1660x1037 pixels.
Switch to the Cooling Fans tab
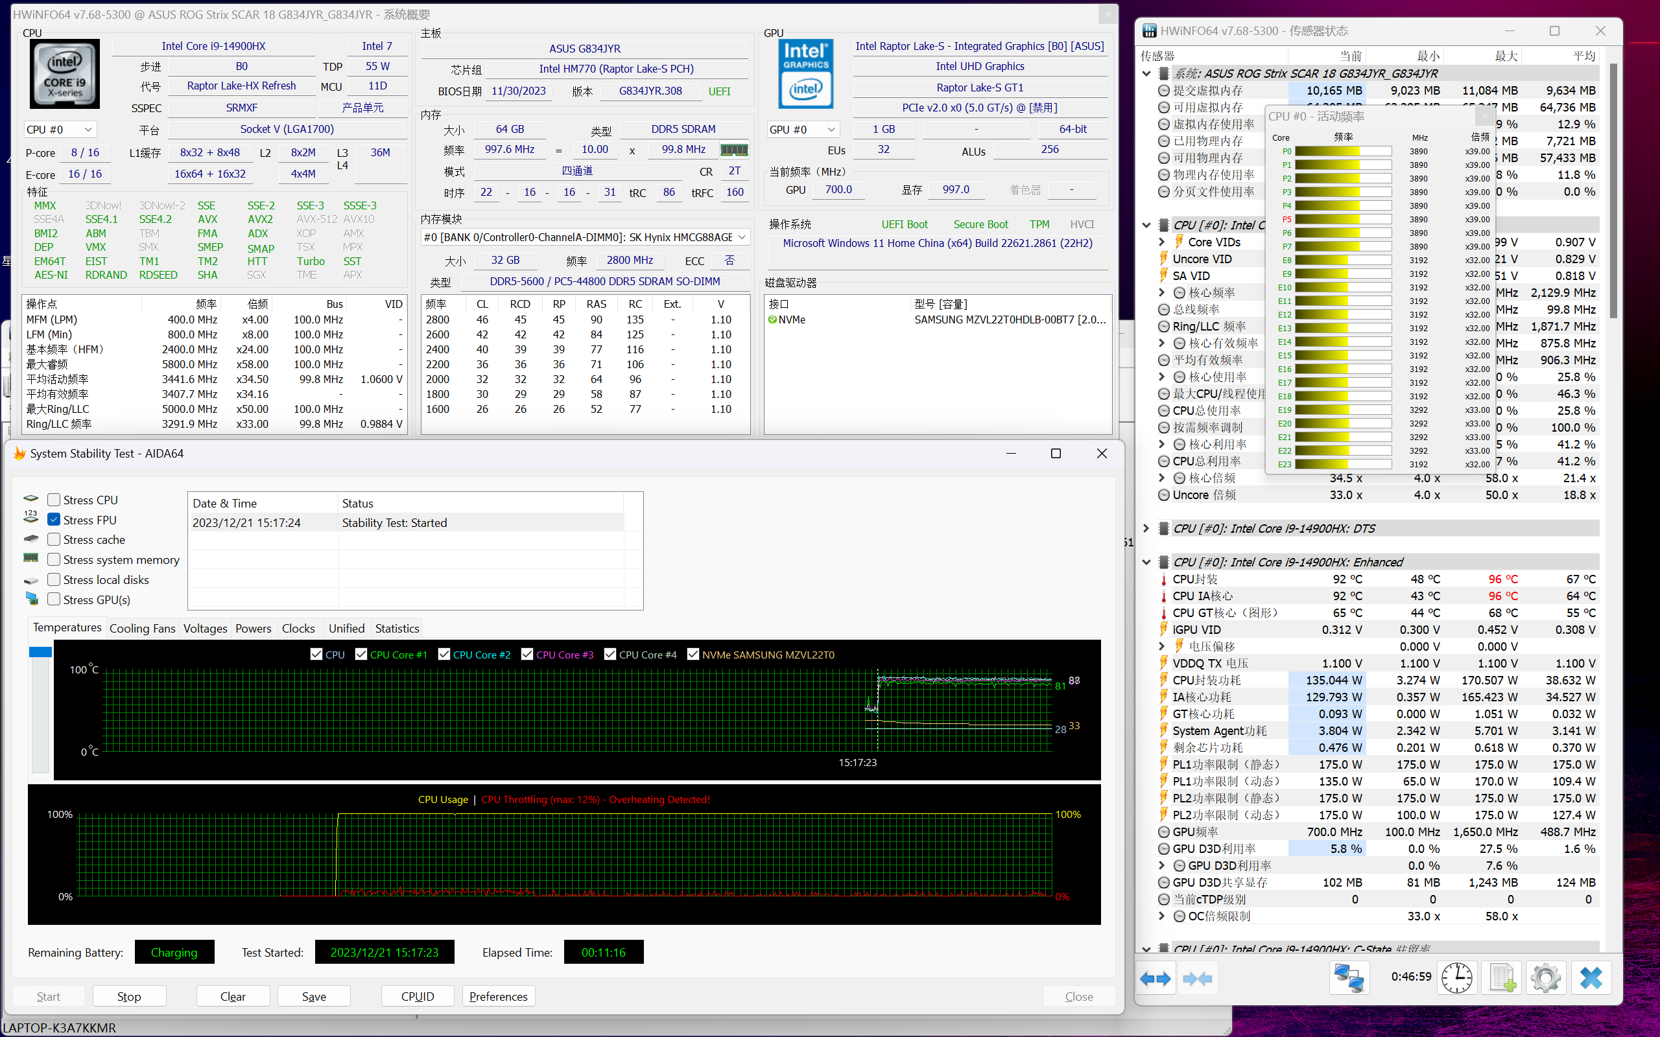coord(142,628)
